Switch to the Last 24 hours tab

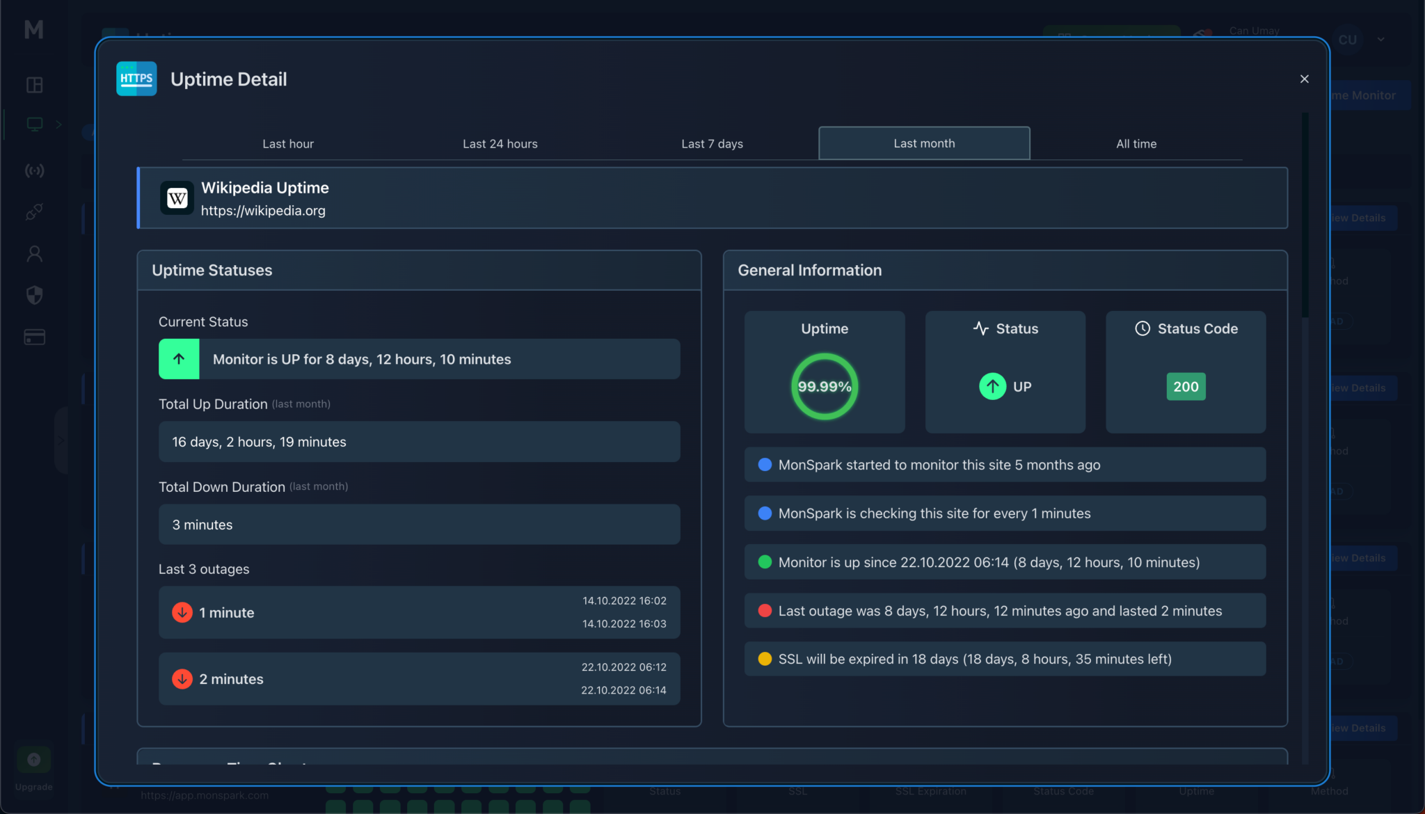click(500, 143)
